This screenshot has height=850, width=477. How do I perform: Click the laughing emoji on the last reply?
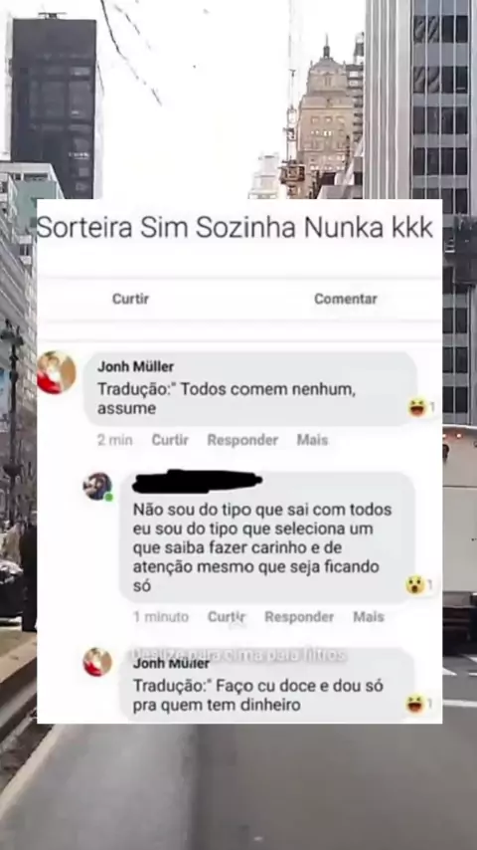pyautogui.click(x=415, y=704)
